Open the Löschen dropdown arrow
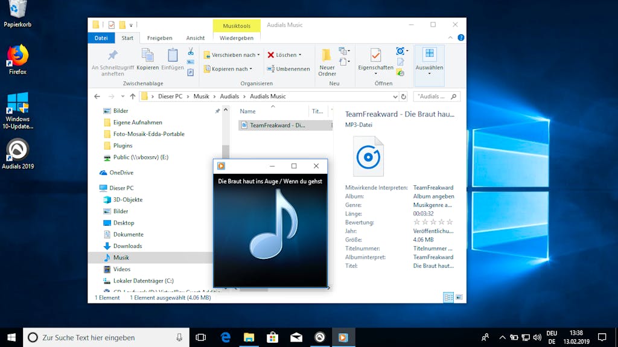 click(x=300, y=55)
